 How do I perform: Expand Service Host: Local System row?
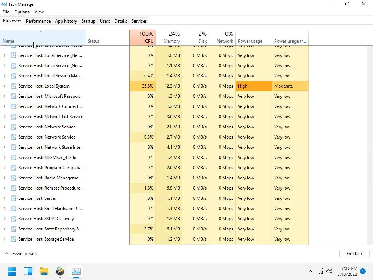coord(4,86)
